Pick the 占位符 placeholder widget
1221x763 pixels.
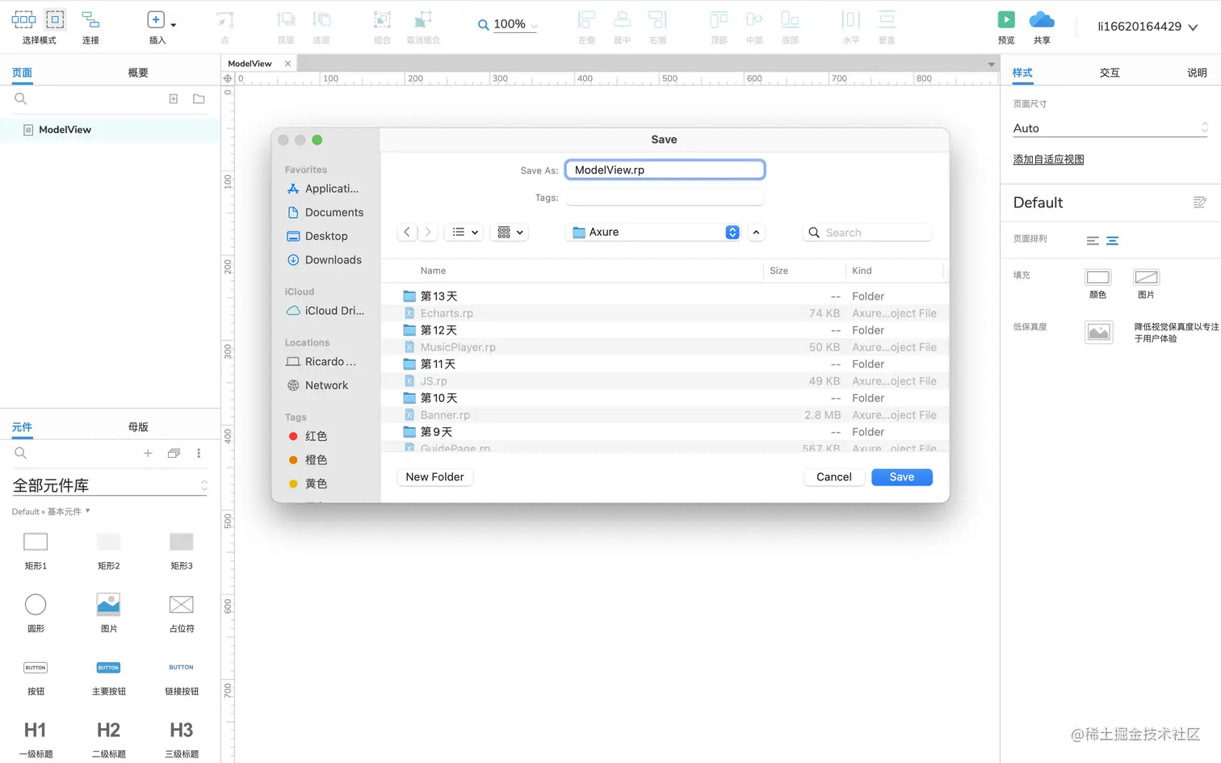click(182, 604)
